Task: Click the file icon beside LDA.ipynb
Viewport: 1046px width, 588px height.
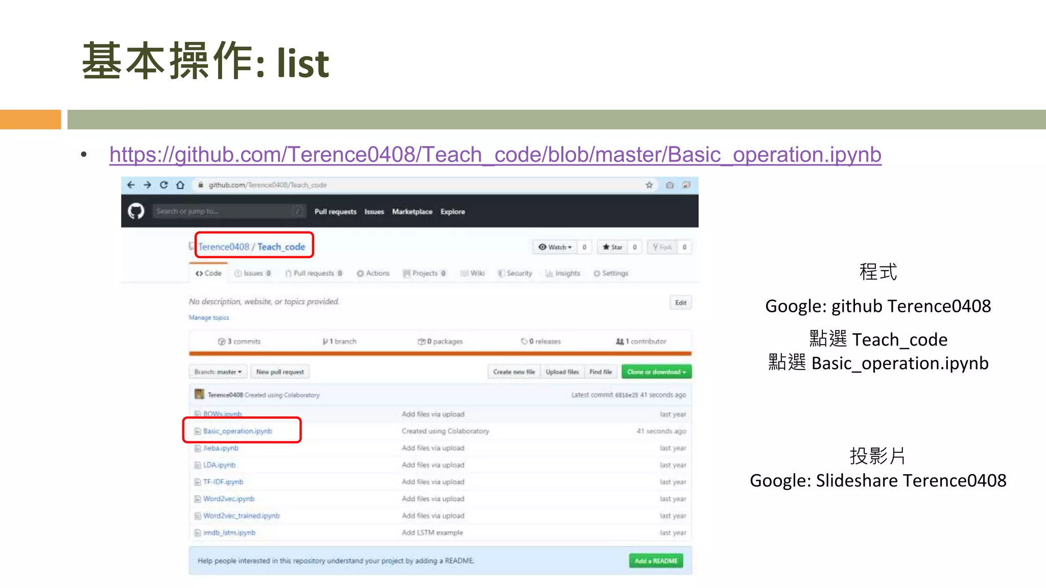Action: coord(197,465)
